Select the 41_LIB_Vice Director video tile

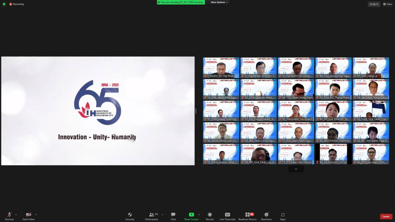(333, 111)
